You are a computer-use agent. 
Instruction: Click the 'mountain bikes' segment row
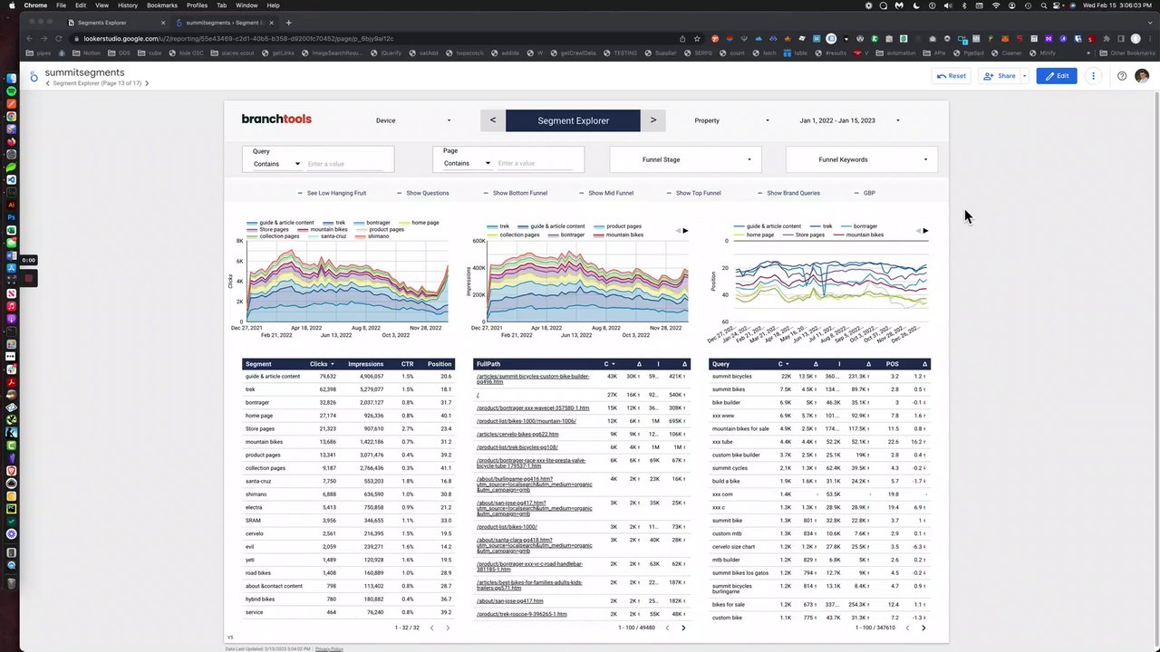click(x=347, y=442)
